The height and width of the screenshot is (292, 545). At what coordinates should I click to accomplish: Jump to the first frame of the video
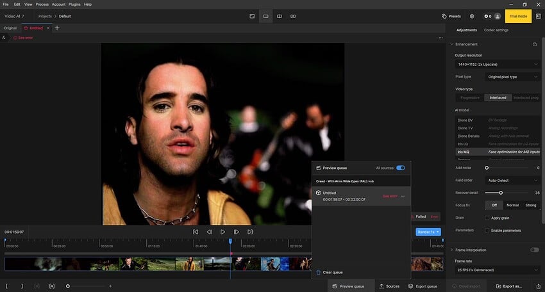point(196,232)
